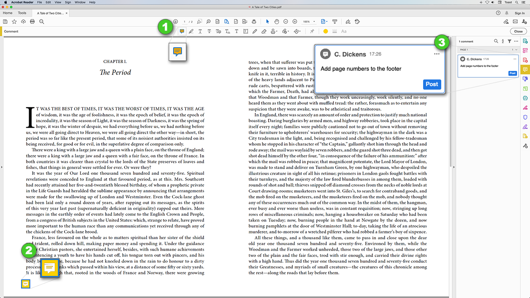
Task: Switch to the Home tab
Action: [x=8, y=13]
